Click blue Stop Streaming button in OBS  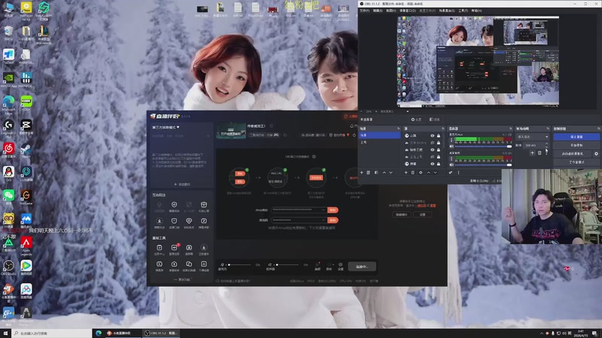(576, 137)
